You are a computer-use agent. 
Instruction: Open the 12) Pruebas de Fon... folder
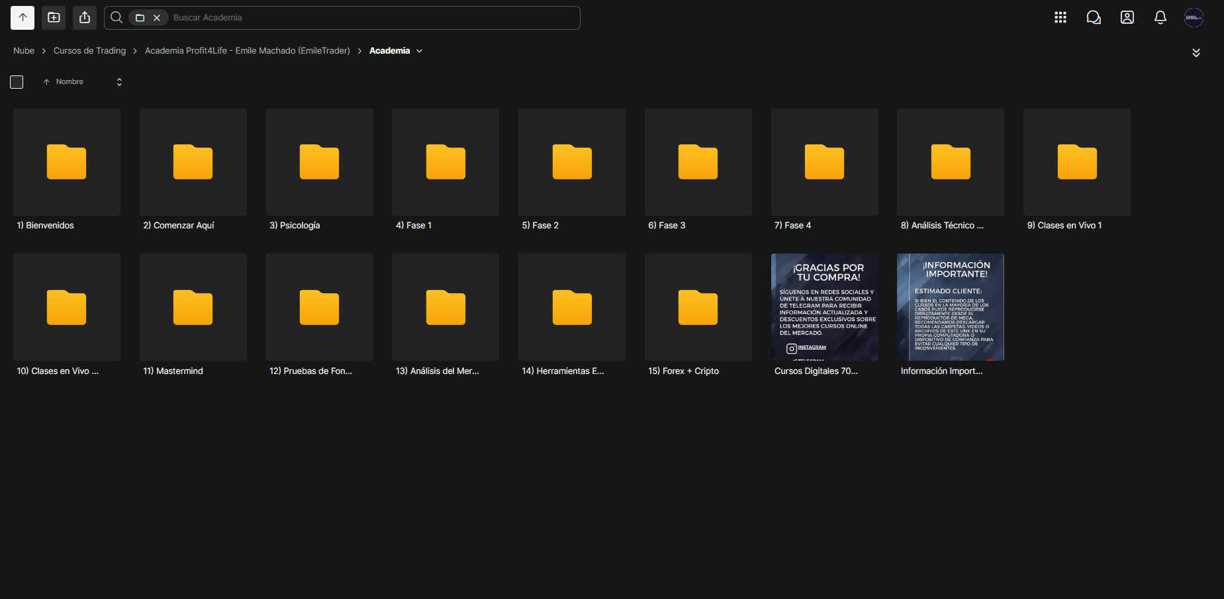pyautogui.click(x=320, y=315)
